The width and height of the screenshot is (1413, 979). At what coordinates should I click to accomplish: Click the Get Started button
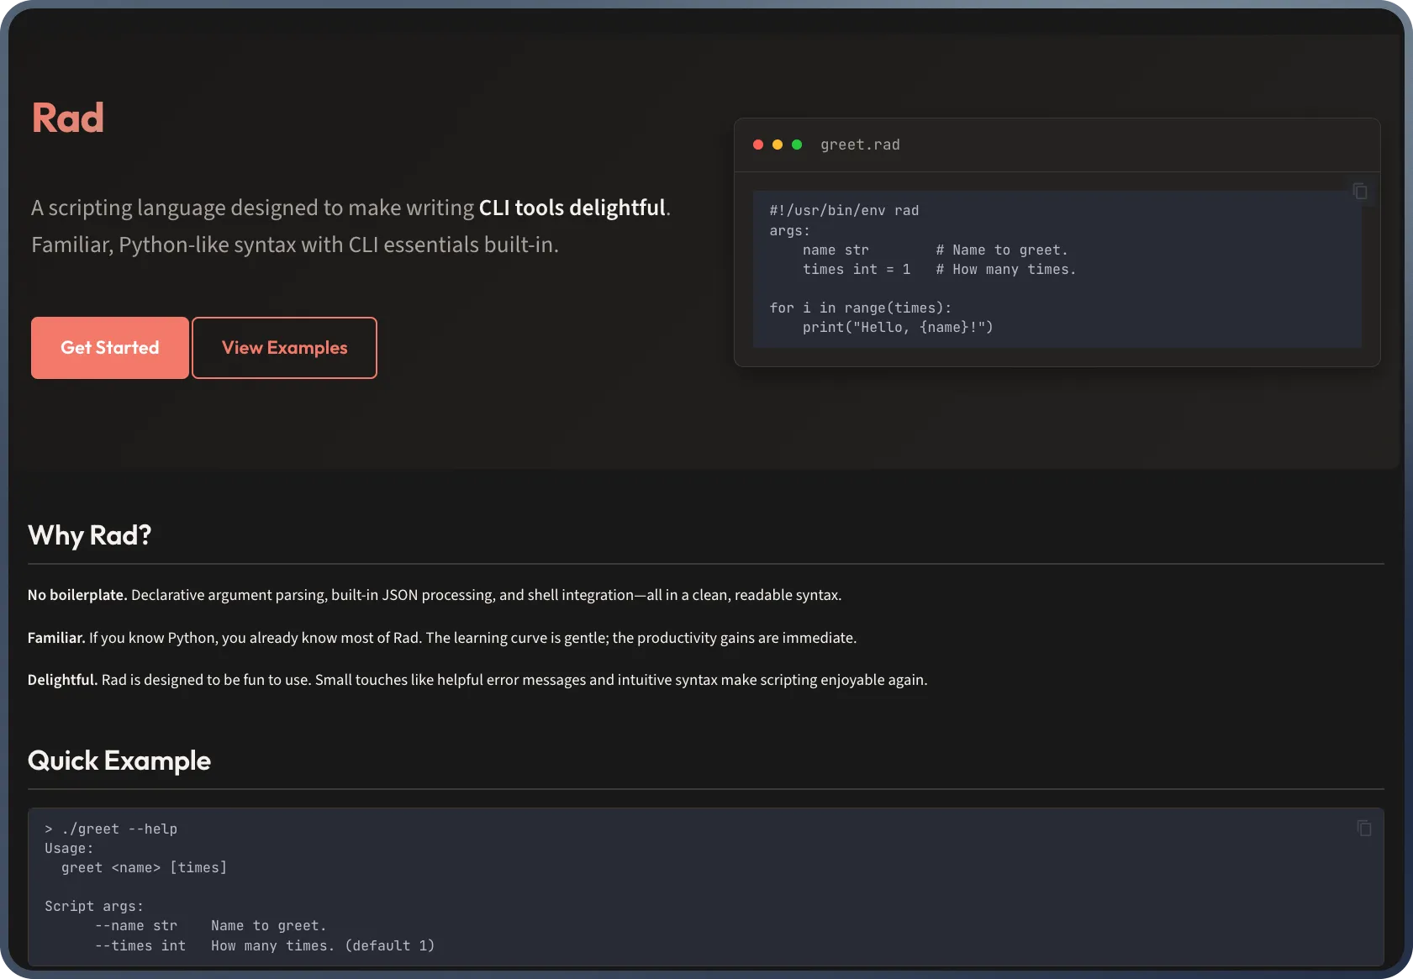[x=110, y=348]
